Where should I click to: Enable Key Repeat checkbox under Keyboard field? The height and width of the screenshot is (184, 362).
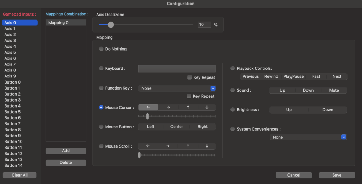click(190, 77)
